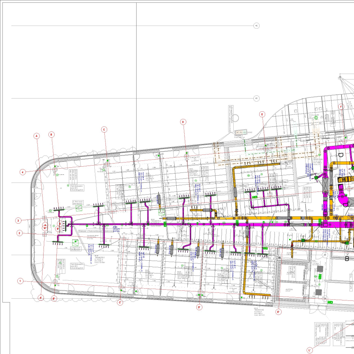This screenshot has height=354, width=354.
Task: Click grid axis marker D
Action: coord(183,122)
